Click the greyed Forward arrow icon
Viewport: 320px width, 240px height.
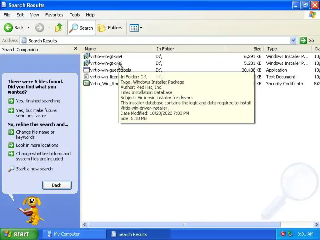pos(40,28)
